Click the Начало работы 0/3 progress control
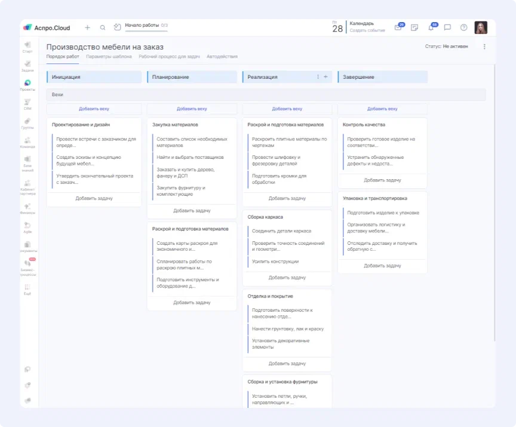The height and width of the screenshot is (427, 516). point(142,26)
